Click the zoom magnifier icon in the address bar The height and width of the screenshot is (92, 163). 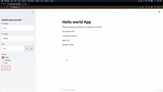140,7
